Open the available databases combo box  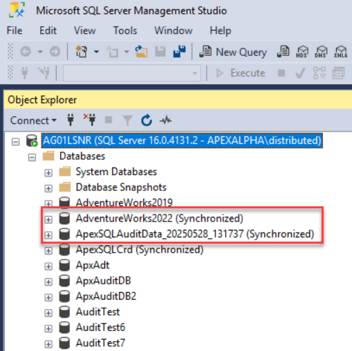click(x=132, y=73)
